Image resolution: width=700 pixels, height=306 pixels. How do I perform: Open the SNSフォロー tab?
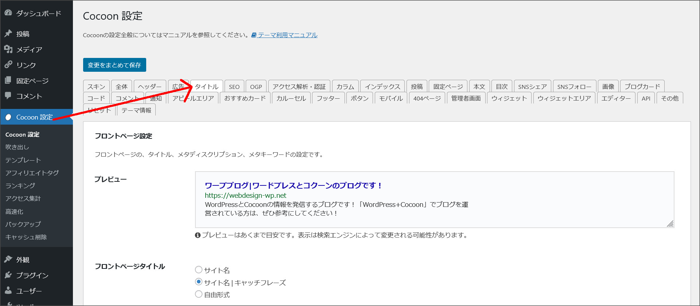[574, 86]
